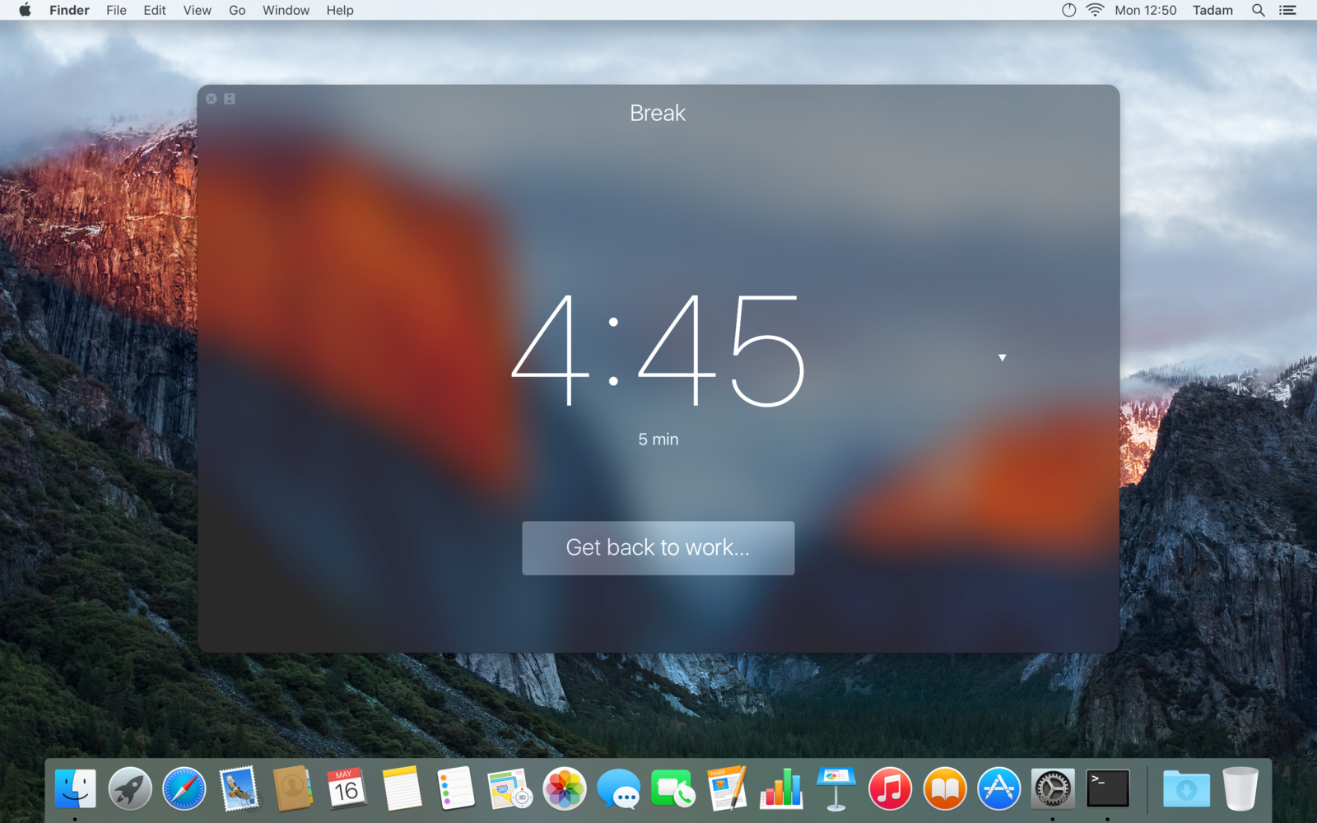Open Terminal from the Dock

point(1108,788)
